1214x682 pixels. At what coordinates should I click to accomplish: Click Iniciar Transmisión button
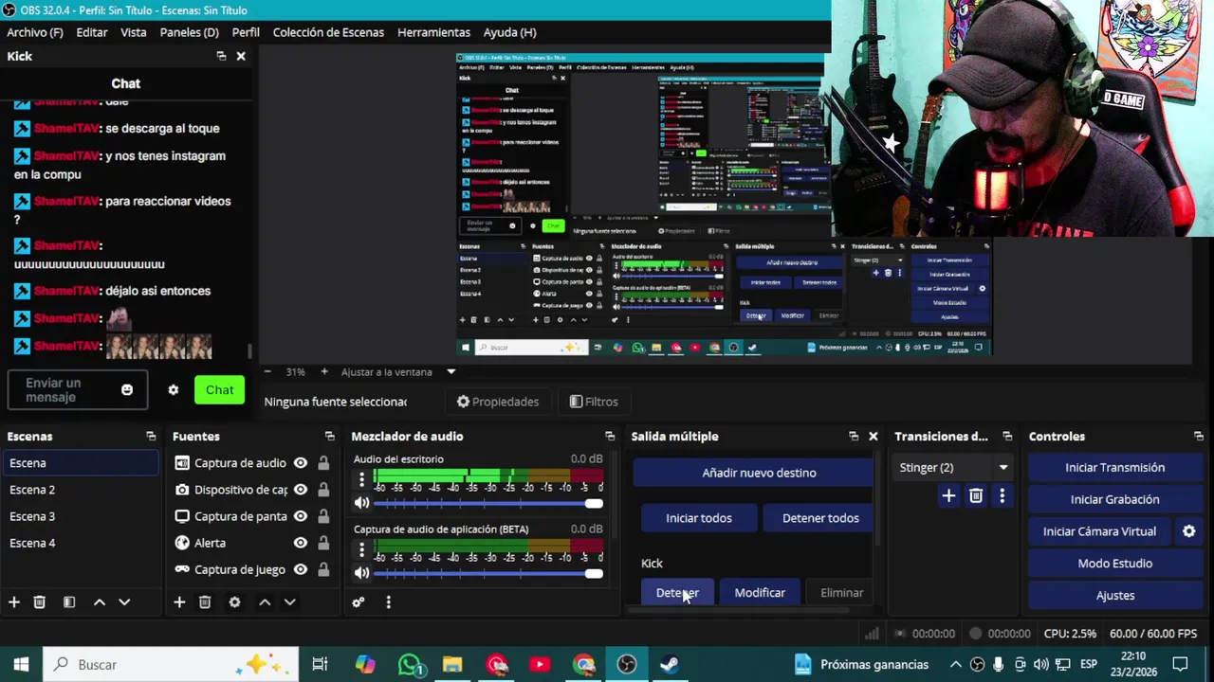tap(1114, 468)
